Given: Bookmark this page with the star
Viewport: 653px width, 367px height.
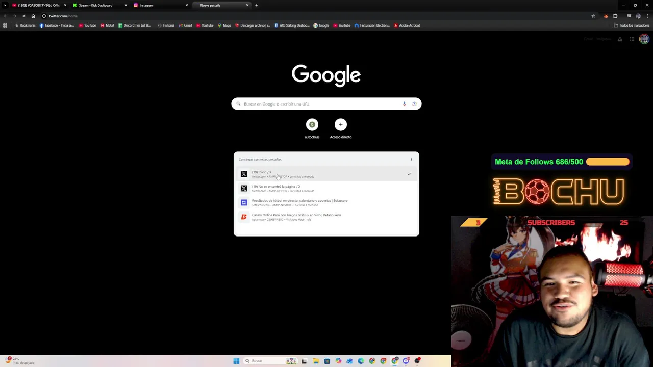Looking at the screenshot, I should click(x=593, y=16).
